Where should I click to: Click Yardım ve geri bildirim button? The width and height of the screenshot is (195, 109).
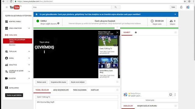click(x=14, y=95)
